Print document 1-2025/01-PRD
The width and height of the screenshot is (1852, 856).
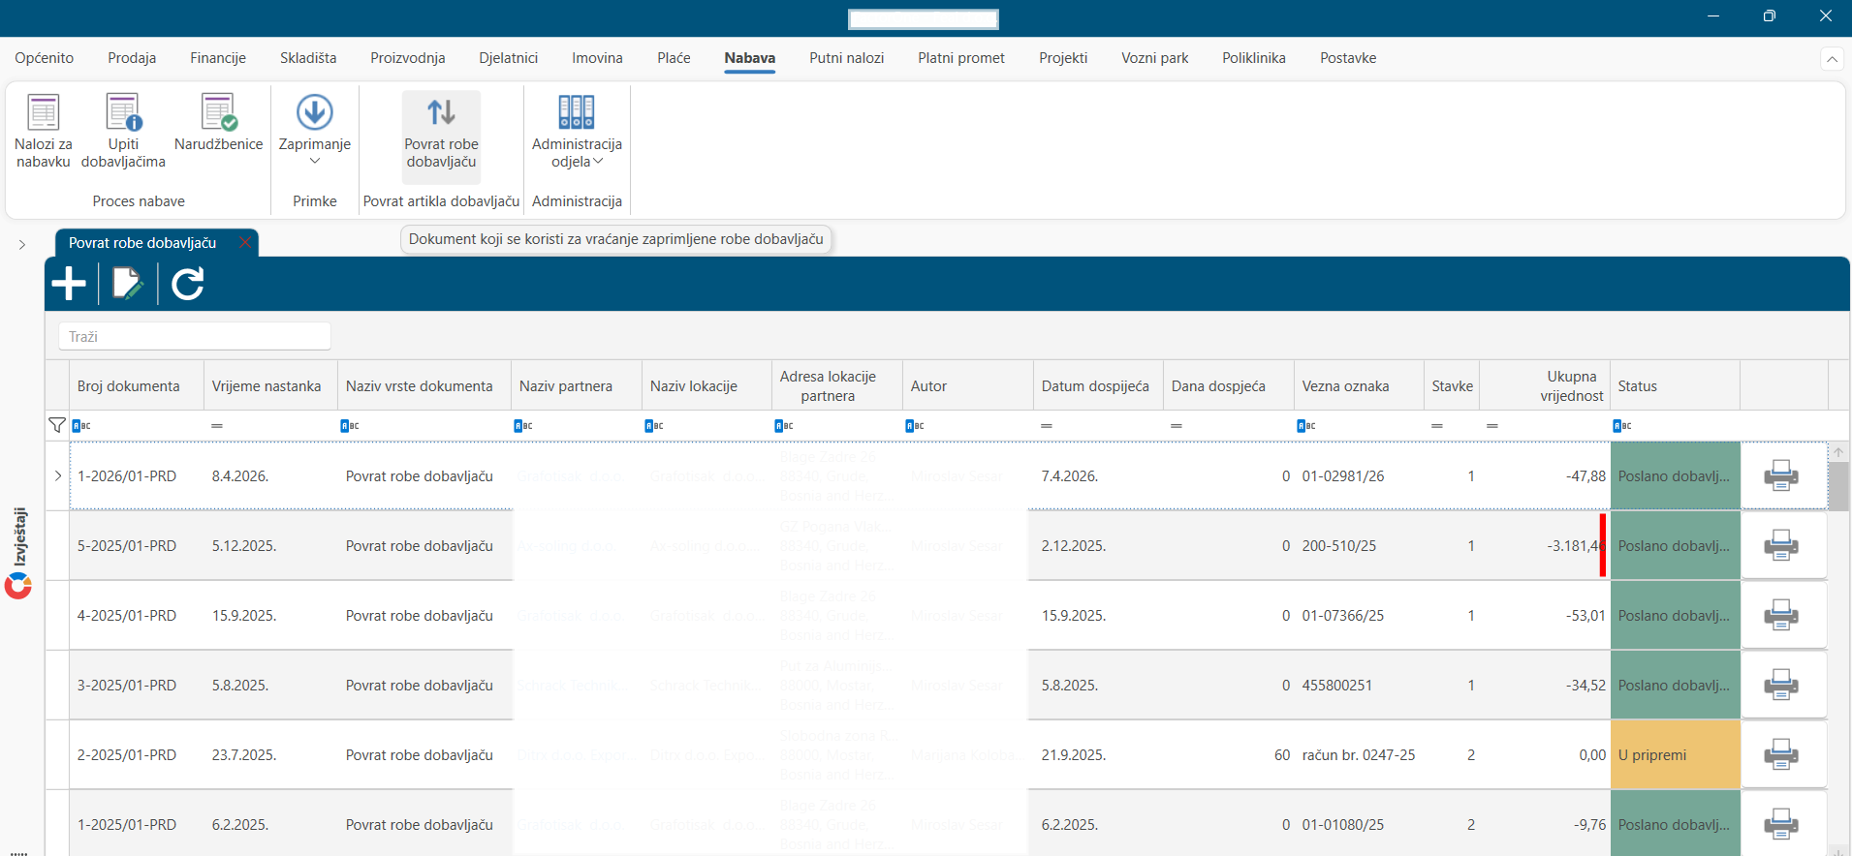[1781, 824]
